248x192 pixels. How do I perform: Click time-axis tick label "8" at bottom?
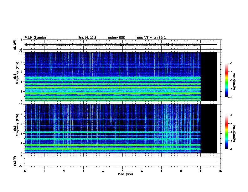181,171
